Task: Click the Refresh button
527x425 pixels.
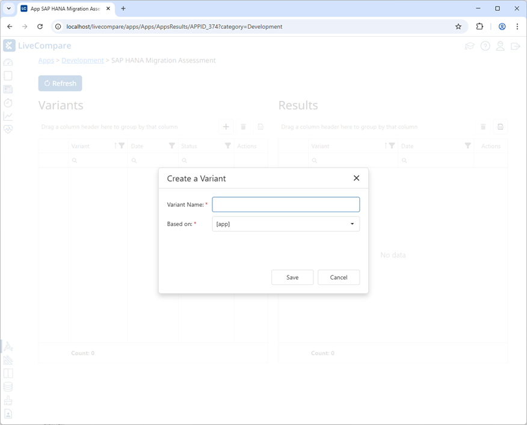Action: pyautogui.click(x=60, y=84)
